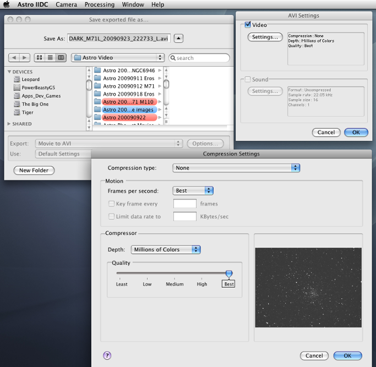Click the sidebar vertical scrollbar thumb

(89, 85)
